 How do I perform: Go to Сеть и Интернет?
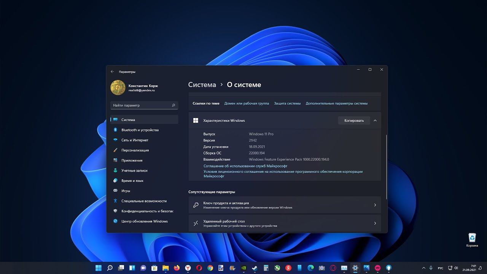[144, 140]
